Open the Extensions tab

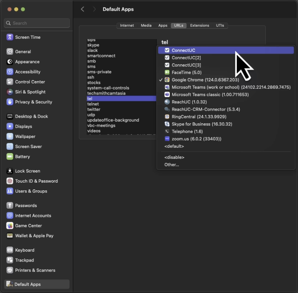tap(199, 25)
